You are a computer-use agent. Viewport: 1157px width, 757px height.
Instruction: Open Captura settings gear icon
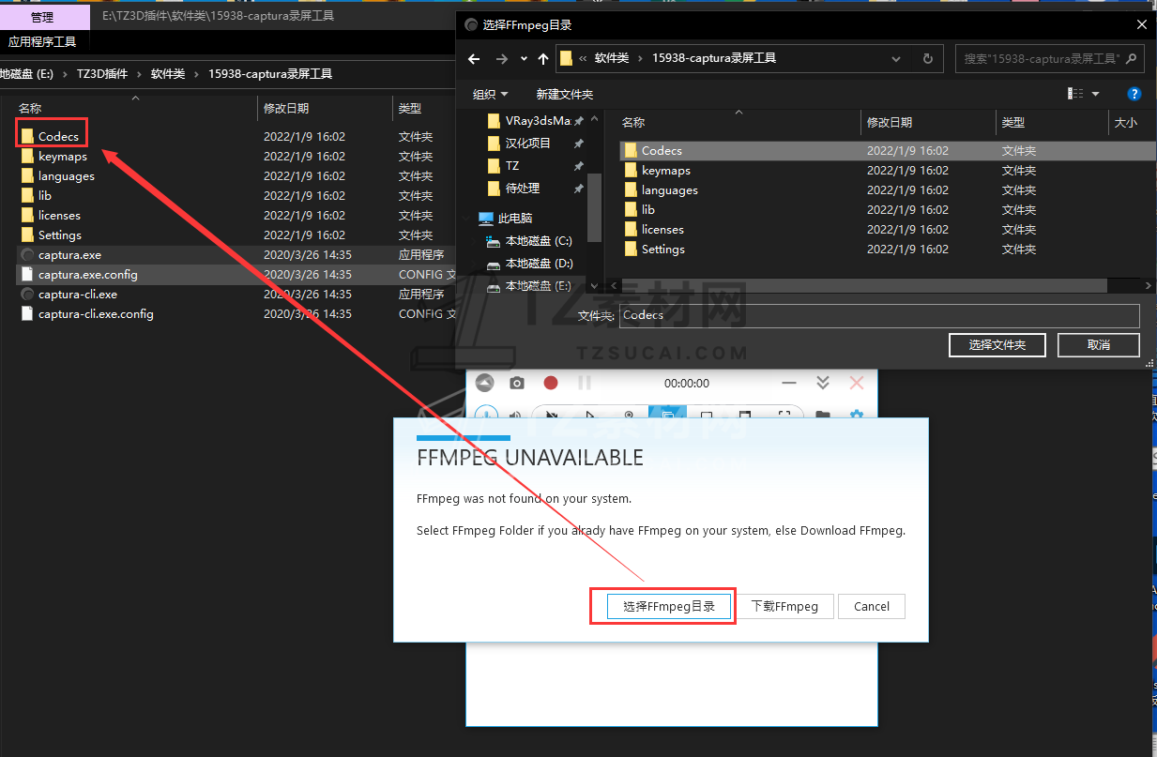[856, 415]
